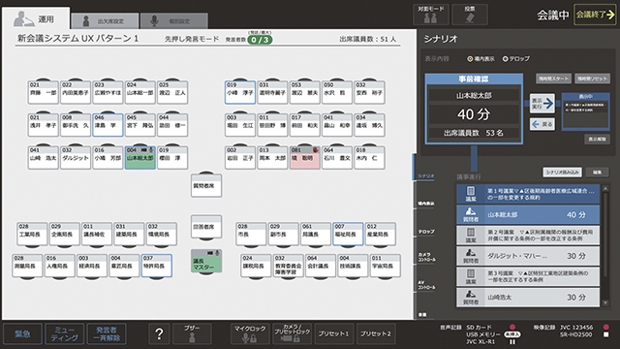
Task: Click the microphone icon on 議長マスター seat
Action: [x=217, y=252]
